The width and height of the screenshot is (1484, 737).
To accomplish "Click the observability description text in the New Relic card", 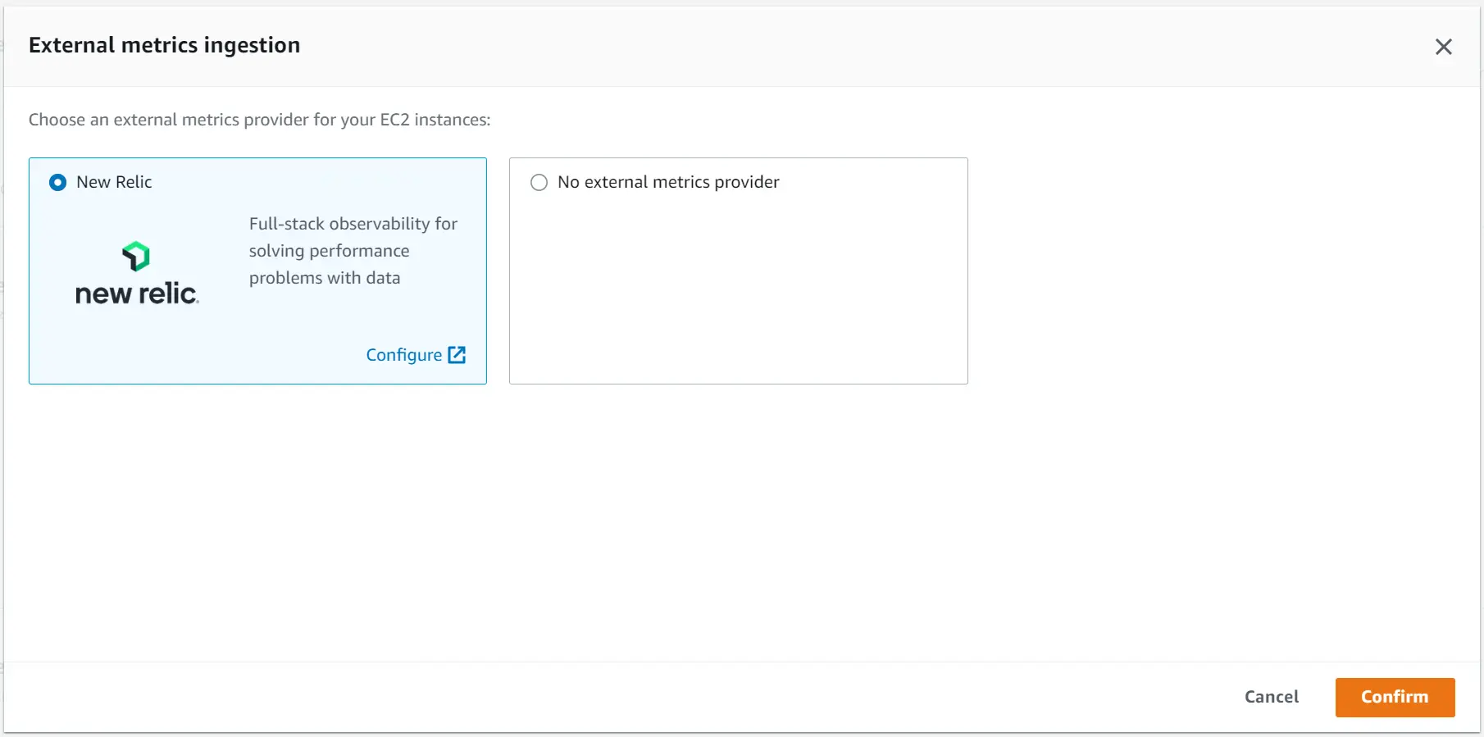I will point(353,251).
